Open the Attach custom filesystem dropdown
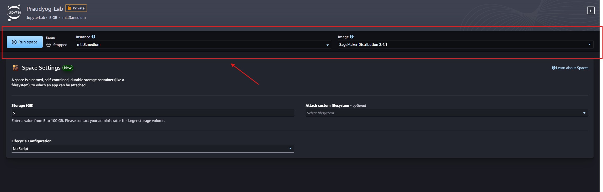The width and height of the screenshot is (603, 192). (x=446, y=113)
